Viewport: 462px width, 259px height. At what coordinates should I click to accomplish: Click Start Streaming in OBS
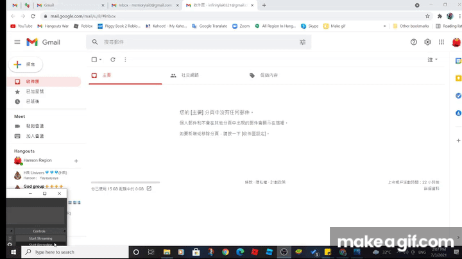40,238
